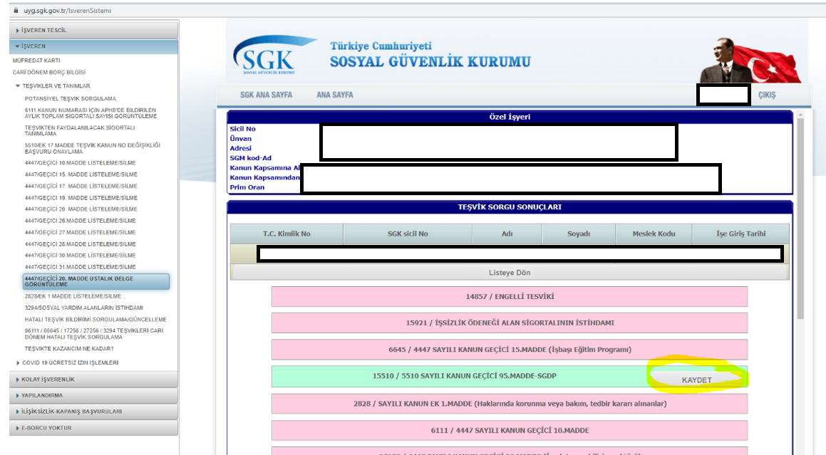826x455 pixels.
Task: Click the Ünvan label in Özel İşyeri
Action: tap(241, 139)
